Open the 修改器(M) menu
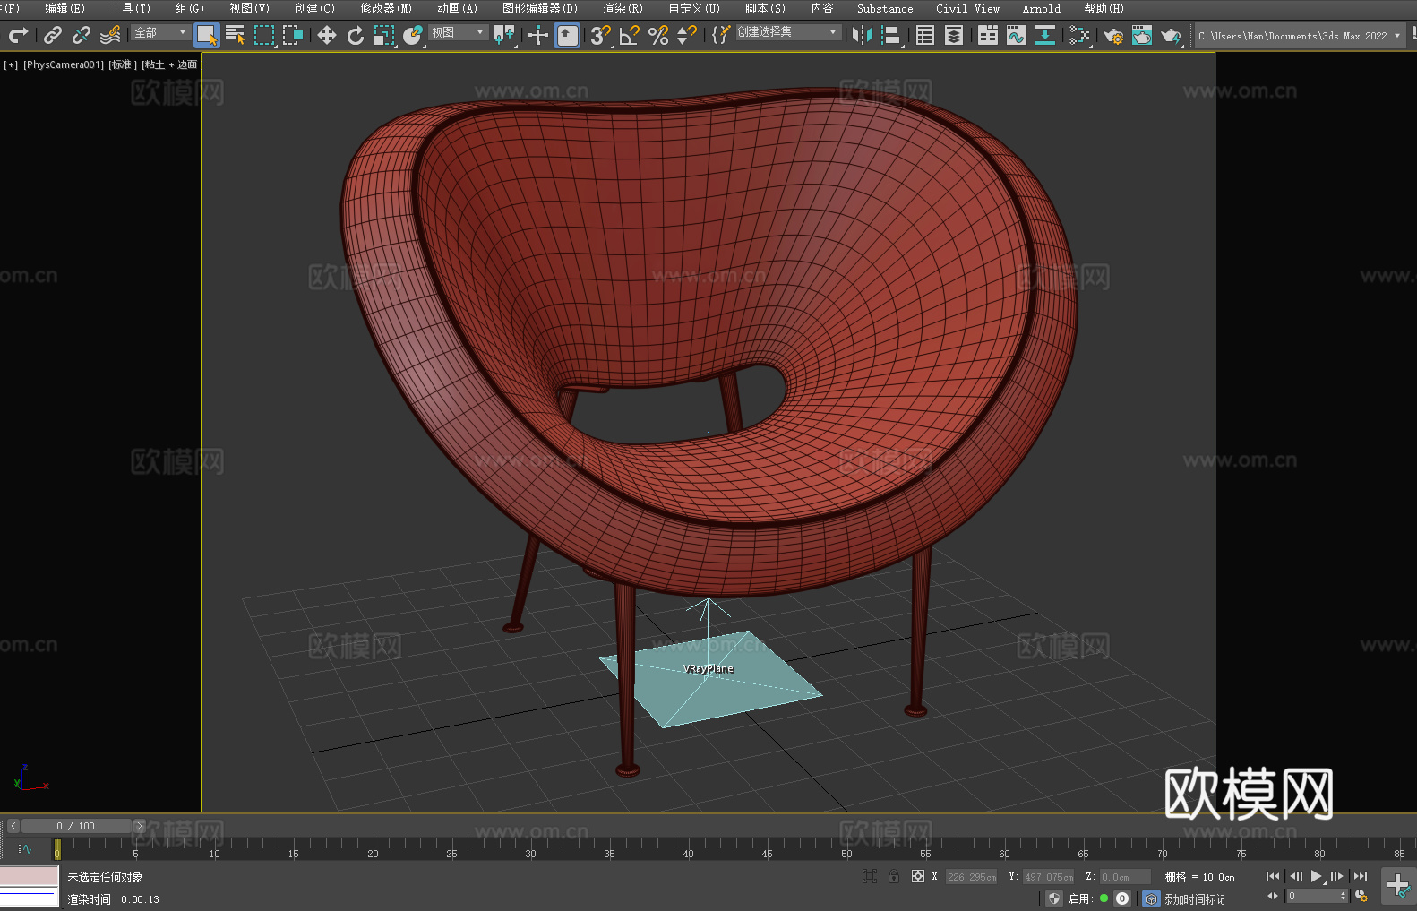 tap(386, 8)
